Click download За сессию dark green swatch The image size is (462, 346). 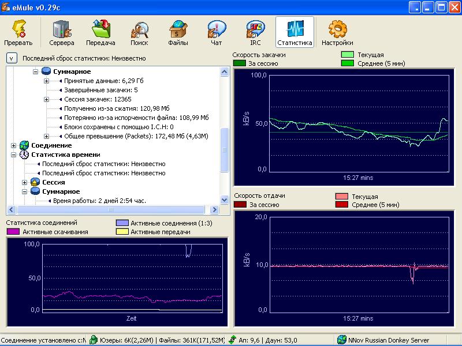pos(239,63)
